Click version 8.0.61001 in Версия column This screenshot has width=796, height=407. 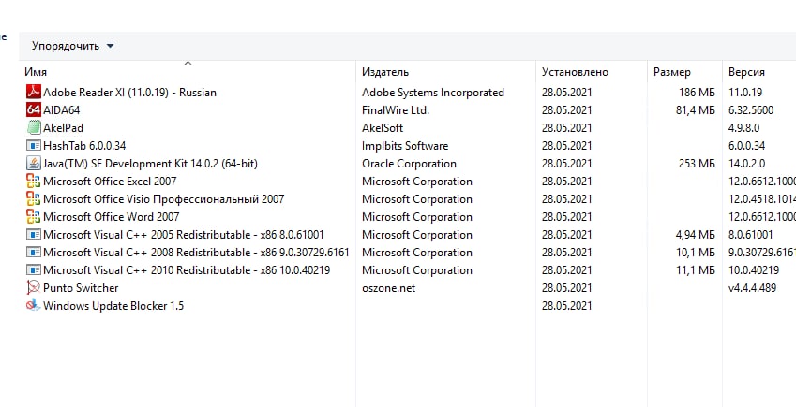point(750,234)
